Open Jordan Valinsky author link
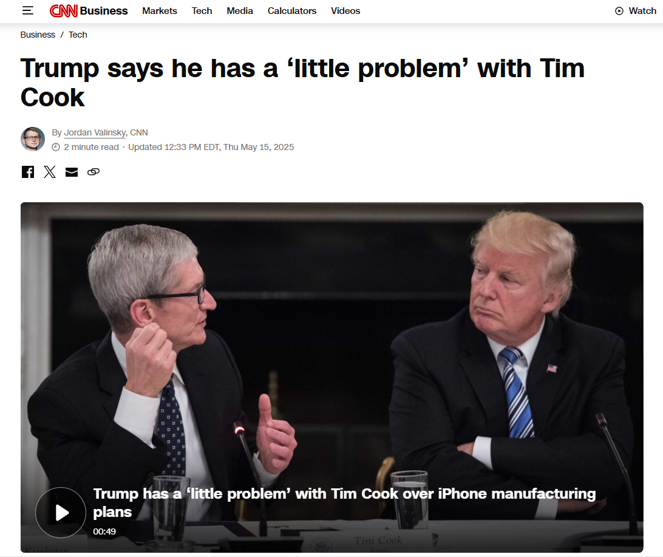663x557 pixels. tap(95, 133)
